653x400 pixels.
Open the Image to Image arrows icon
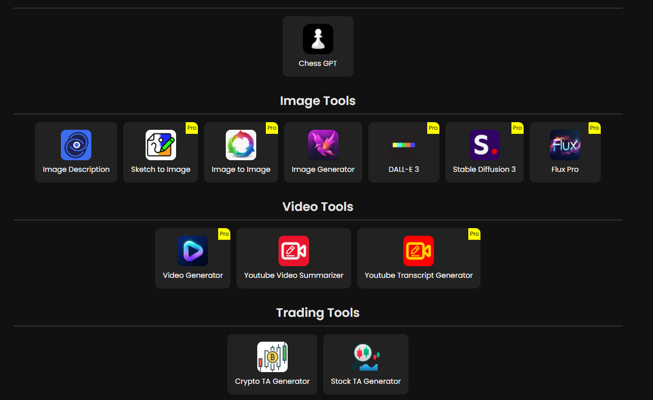tap(241, 145)
